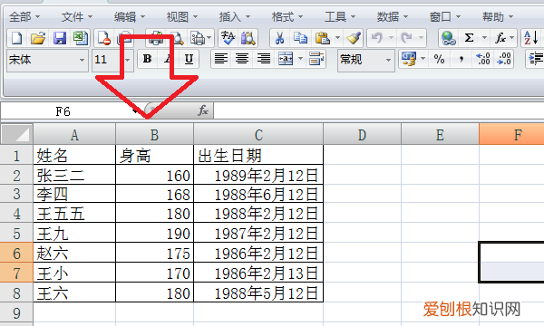544x326 pixels.
Task: Click the page icon with red mark
Action: [x=103, y=38]
